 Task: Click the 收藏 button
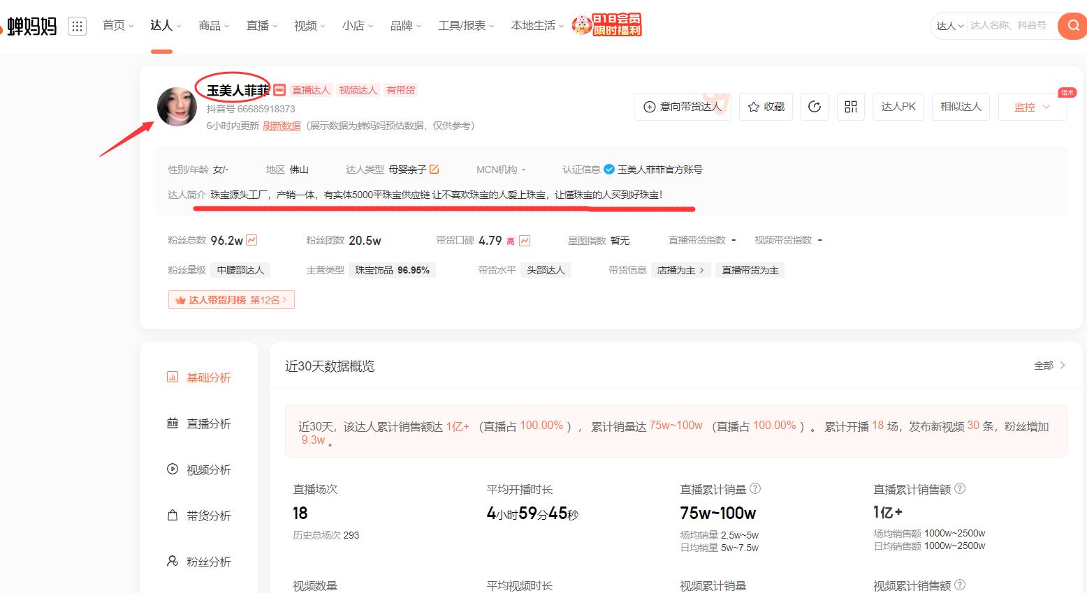point(766,107)
